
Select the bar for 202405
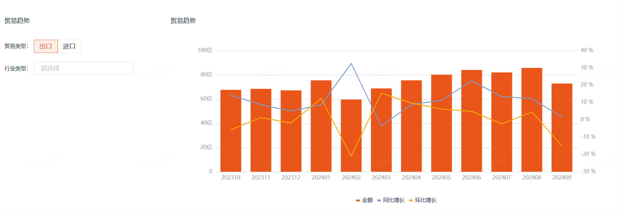[442, 135]
